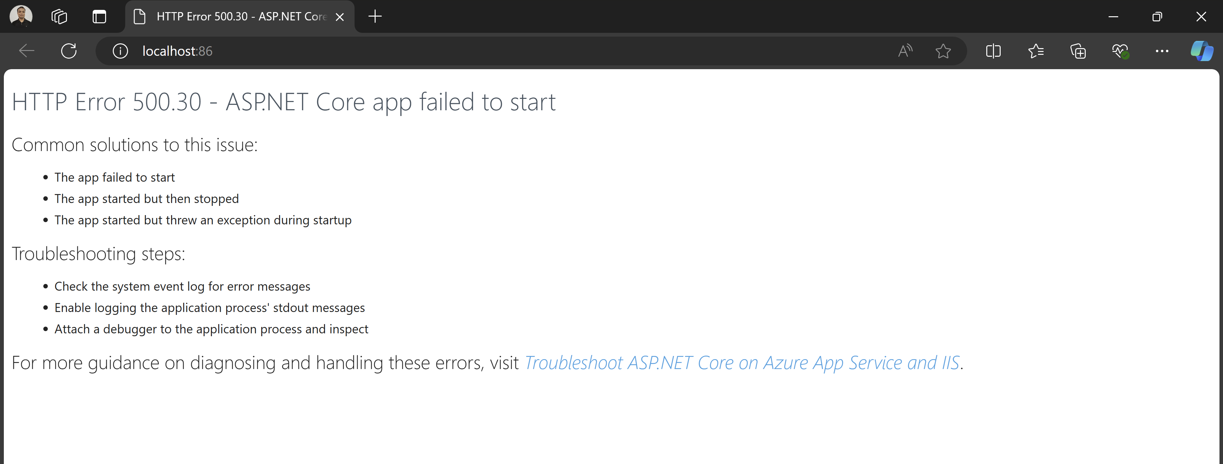Open the Copilot sidebar
Viewport: 1223px width, 464px height.
(1202, 51)
